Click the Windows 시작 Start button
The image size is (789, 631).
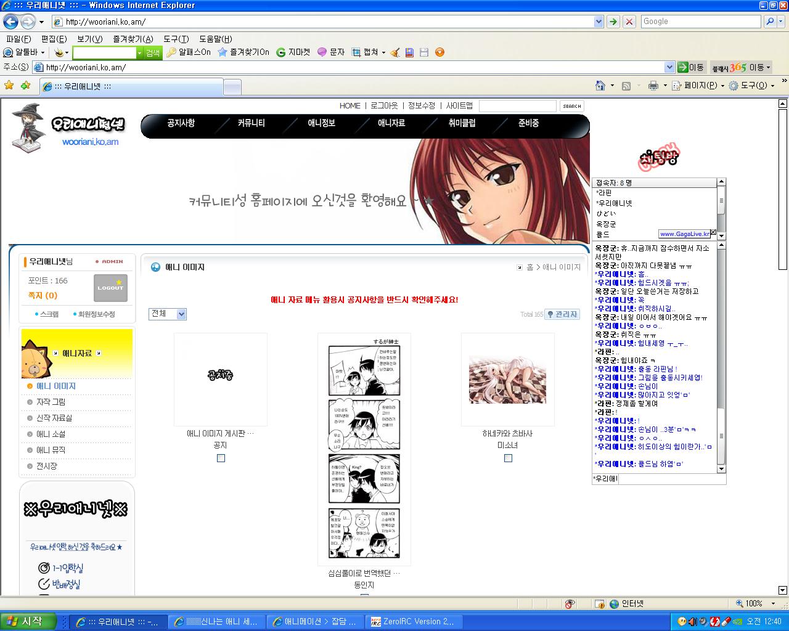28,621
